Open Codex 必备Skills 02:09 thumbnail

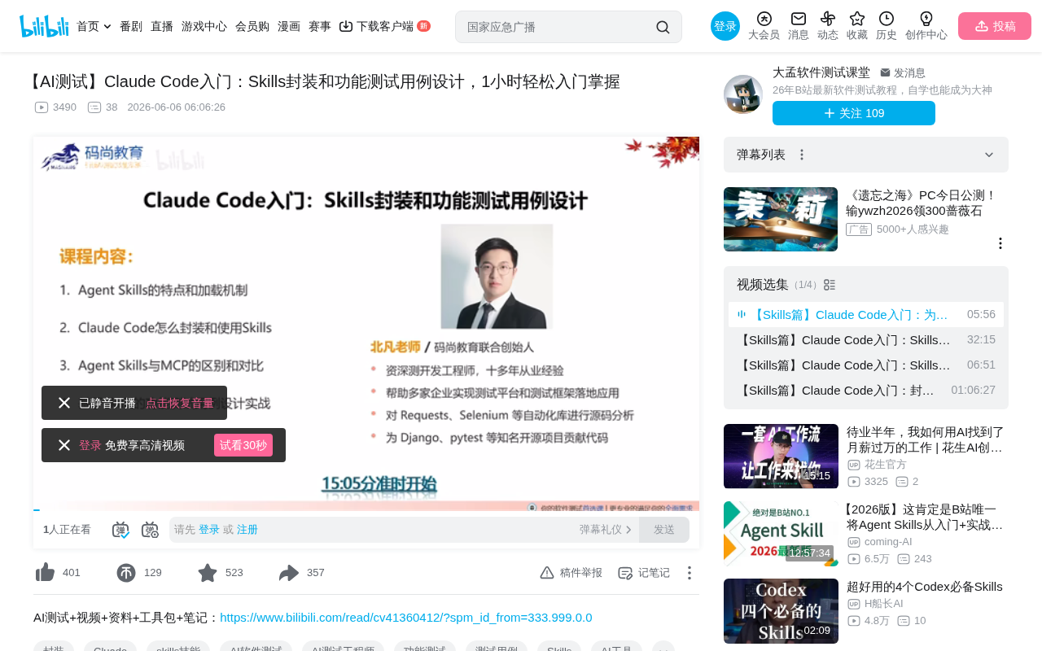781,611
